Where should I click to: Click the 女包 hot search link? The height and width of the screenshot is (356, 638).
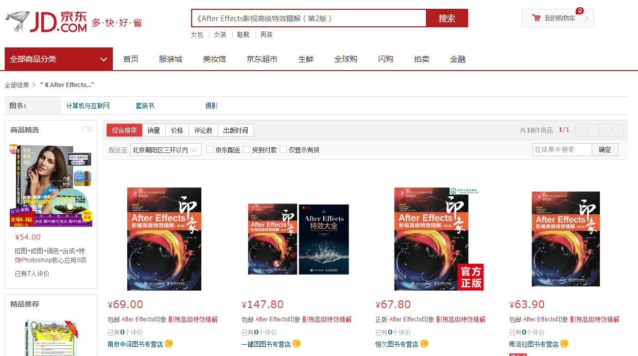coord(197,35)
